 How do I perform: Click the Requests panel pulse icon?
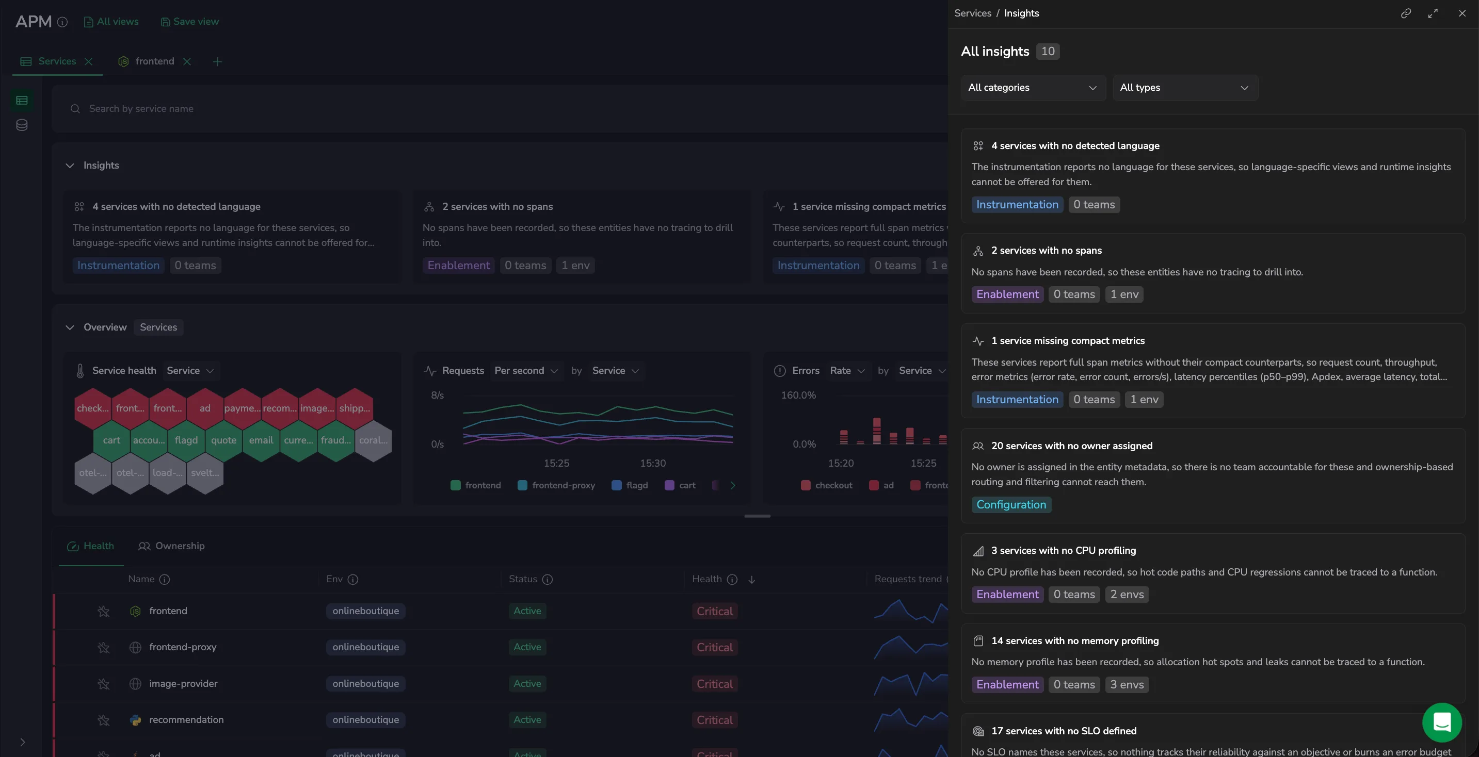pos(429,371)
